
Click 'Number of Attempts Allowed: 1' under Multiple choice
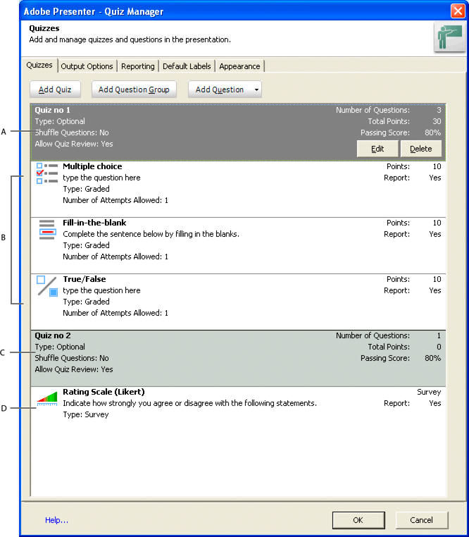tap(115, 200)
